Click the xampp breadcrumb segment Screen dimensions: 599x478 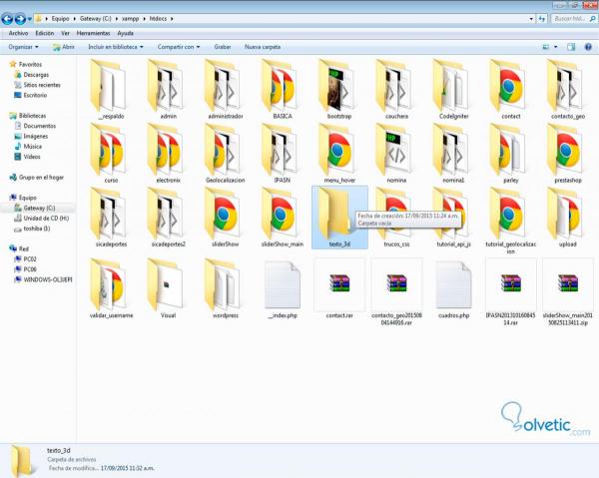(x=130, y=18)
